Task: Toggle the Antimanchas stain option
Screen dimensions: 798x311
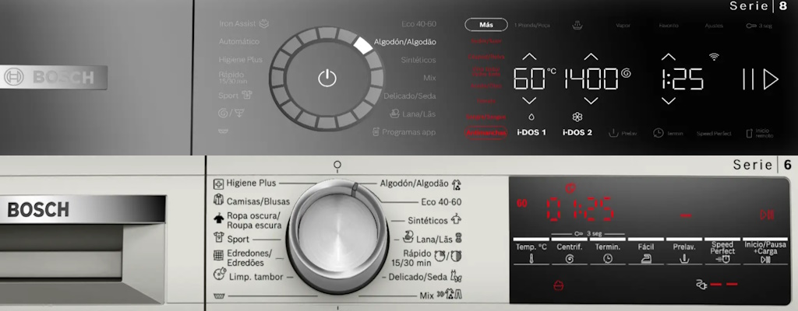Action: tap(486, 133)
